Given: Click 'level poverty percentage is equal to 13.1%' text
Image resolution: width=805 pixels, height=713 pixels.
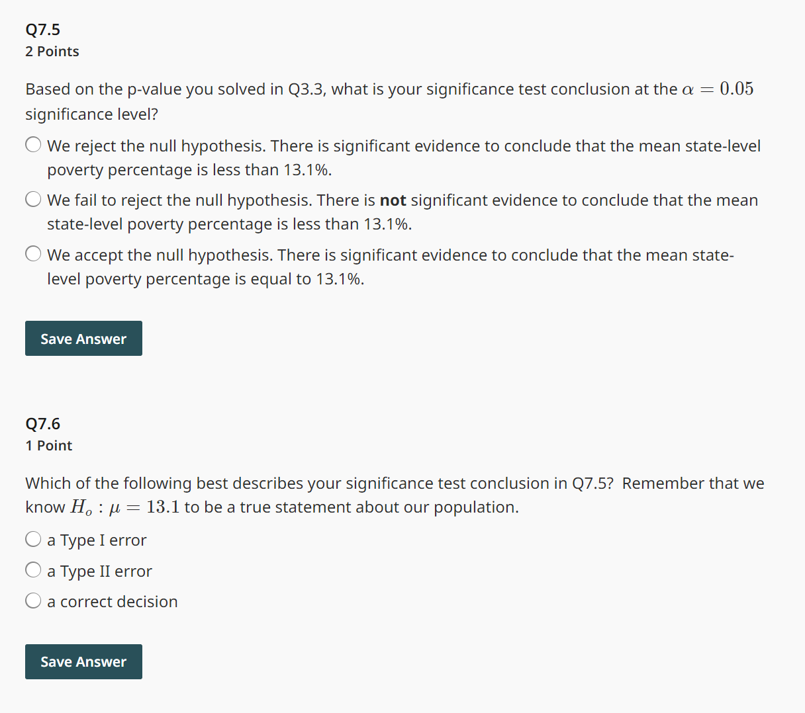Looking at the screenshot, I should point(206,279).
